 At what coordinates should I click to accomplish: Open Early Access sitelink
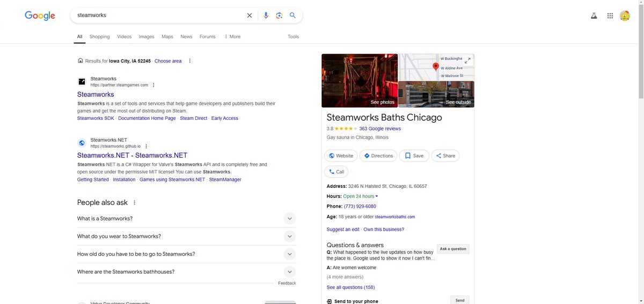click(x=225, y=118)
